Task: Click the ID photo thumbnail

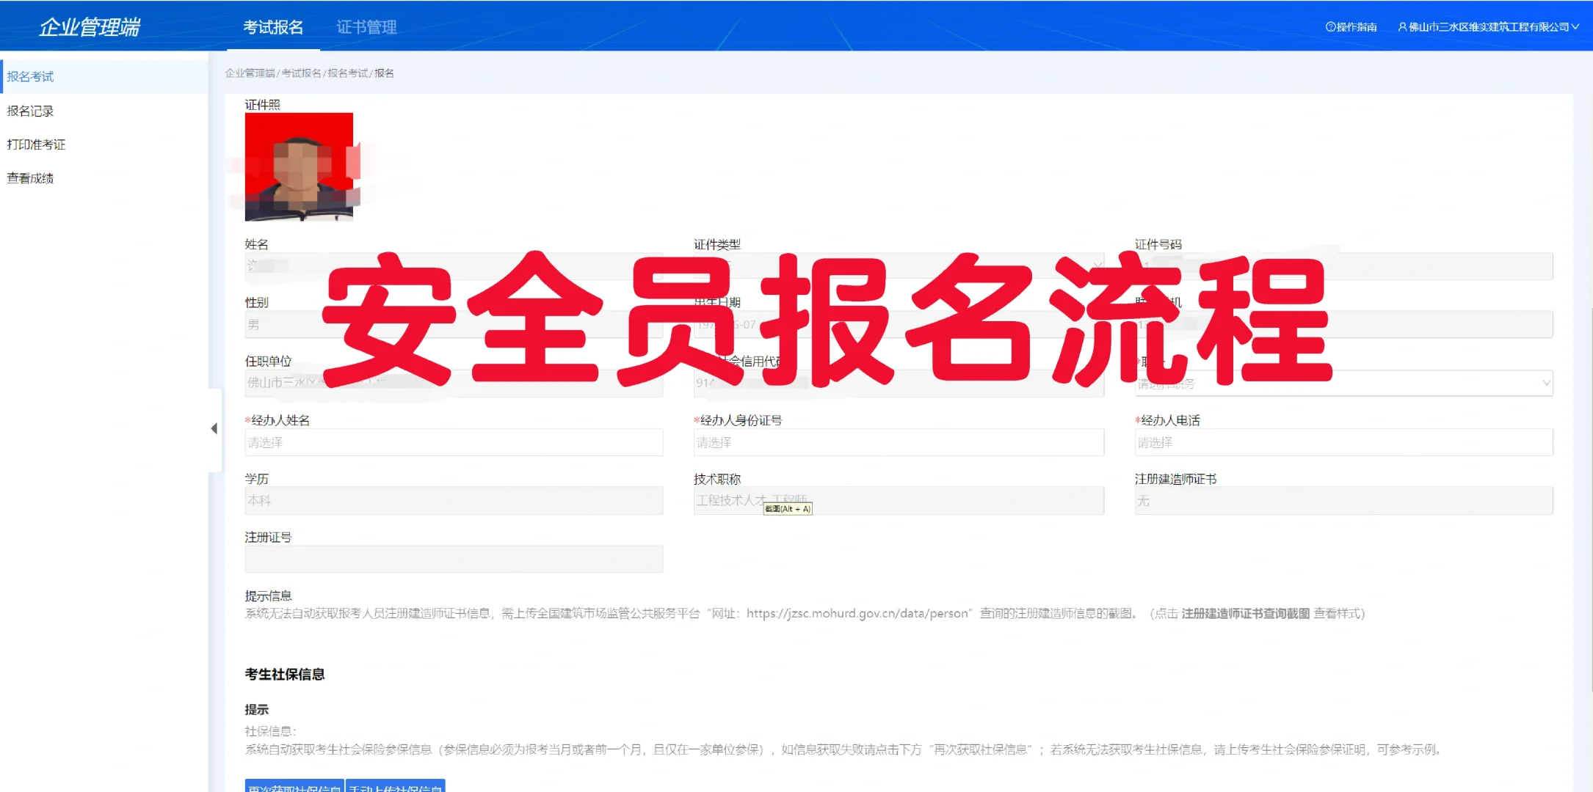Action: coord(299,166)
